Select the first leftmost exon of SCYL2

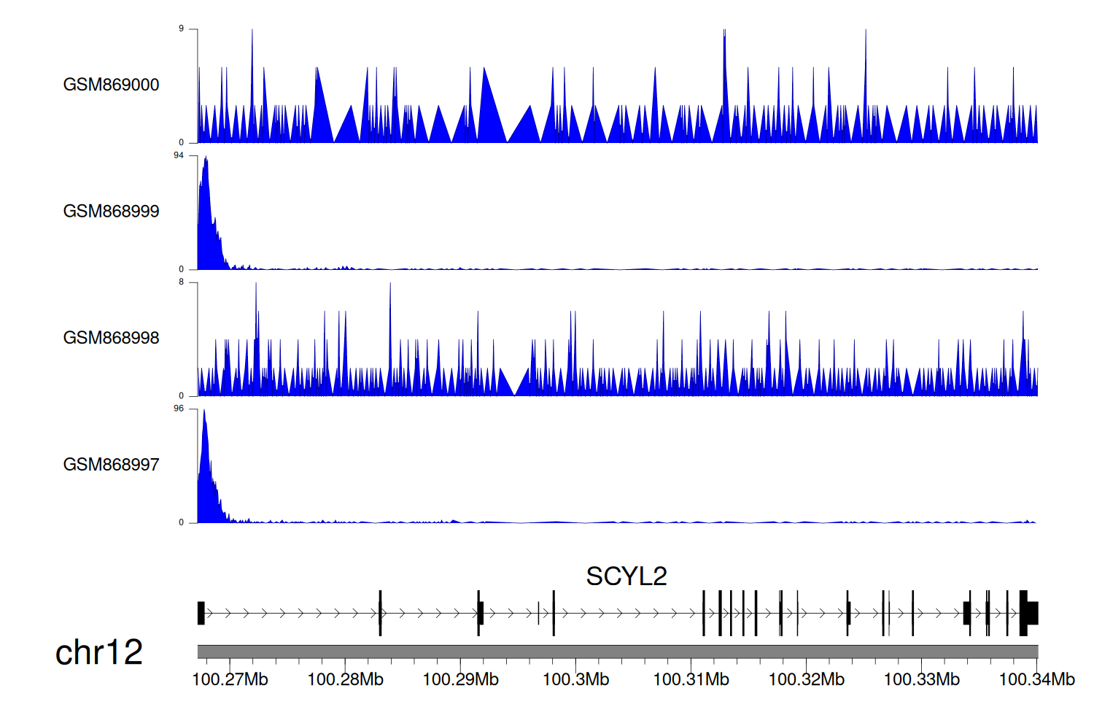coord(201,613)
